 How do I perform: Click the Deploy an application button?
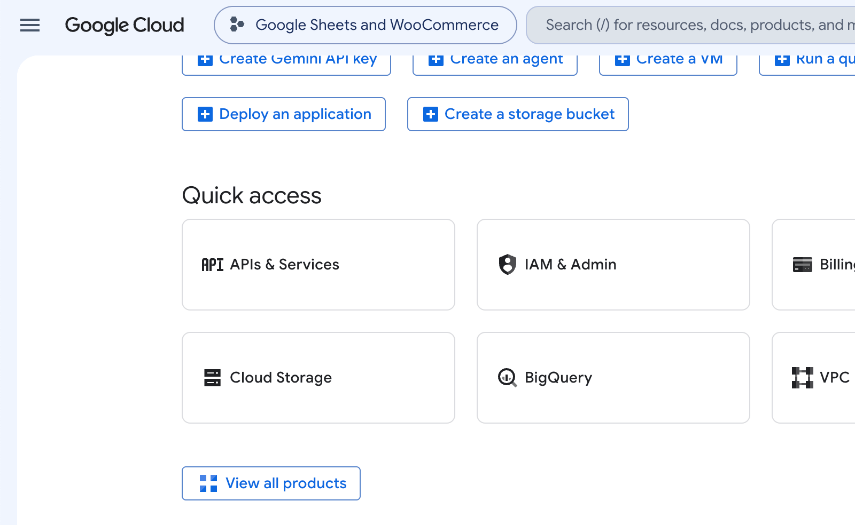(x=284, y=114)
